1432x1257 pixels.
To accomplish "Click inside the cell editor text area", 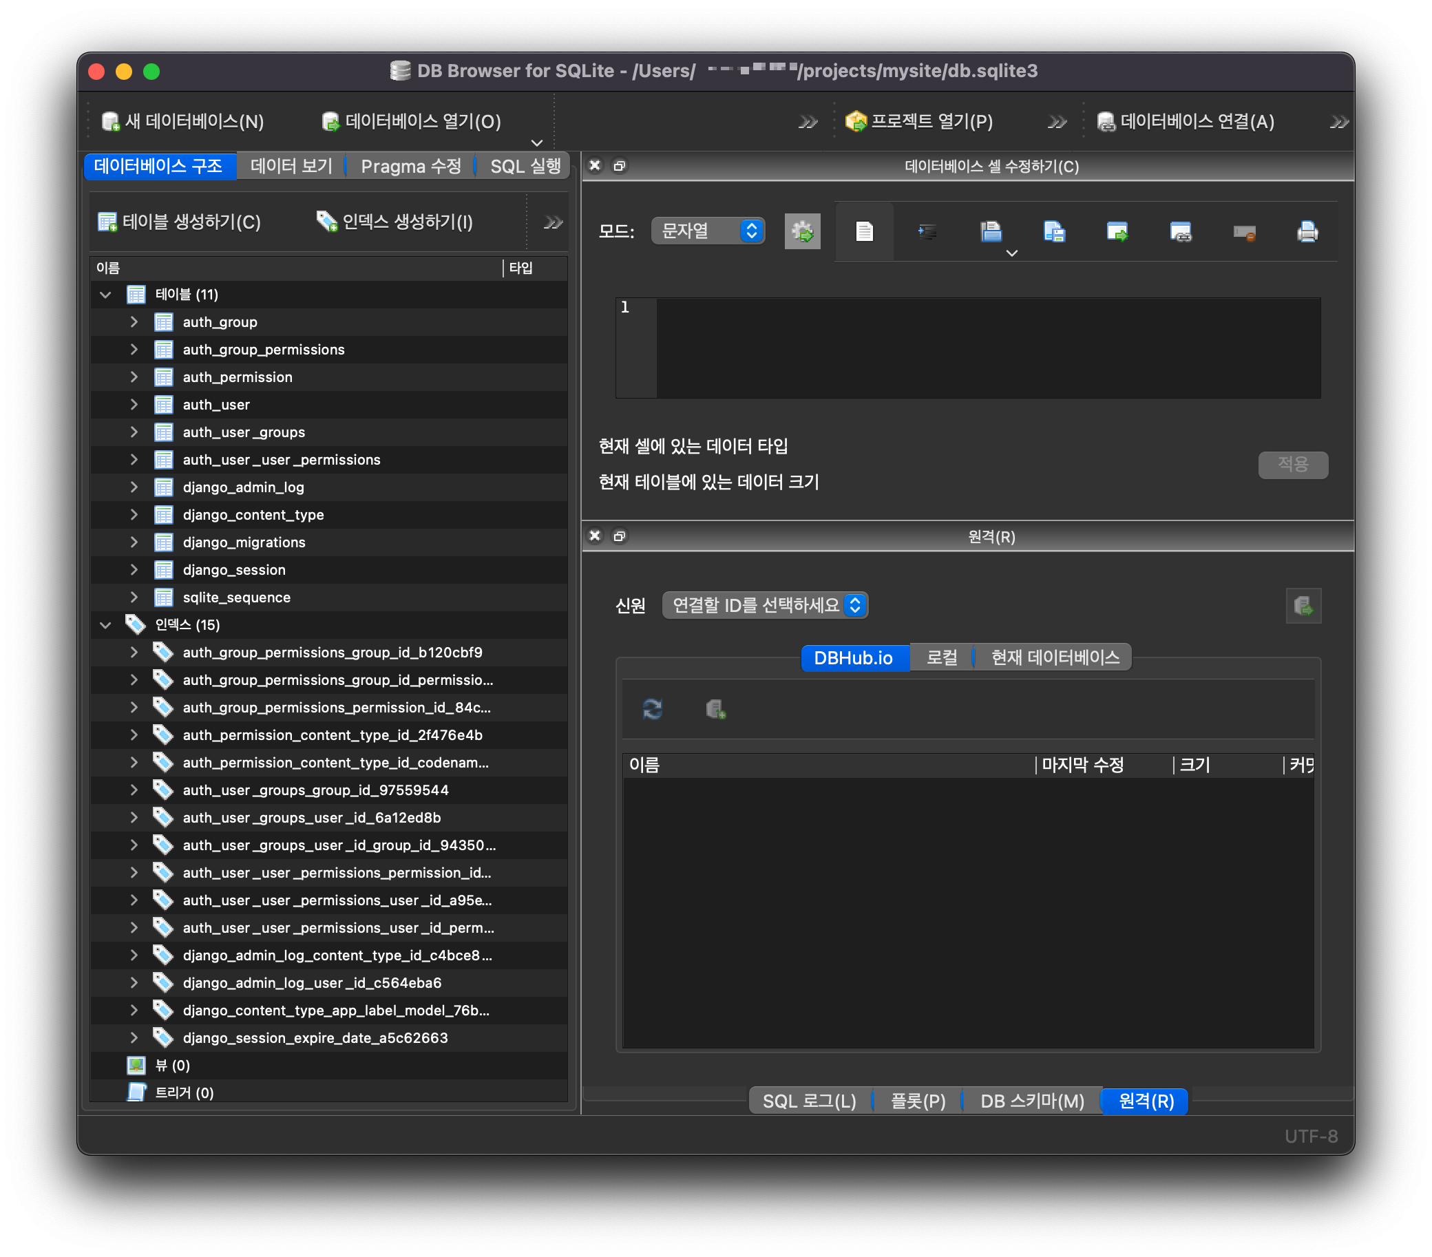I will pos(988,348).
